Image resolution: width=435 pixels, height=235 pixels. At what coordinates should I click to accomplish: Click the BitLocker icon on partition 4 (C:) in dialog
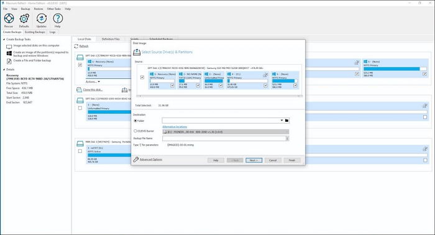265,75
